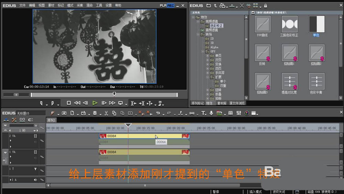344x194 pixels.
Task: Click the Set In point icon
Action: (41, 103)
